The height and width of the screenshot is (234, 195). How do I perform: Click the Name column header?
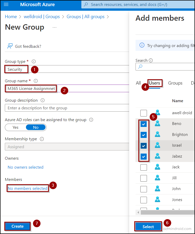177,101
